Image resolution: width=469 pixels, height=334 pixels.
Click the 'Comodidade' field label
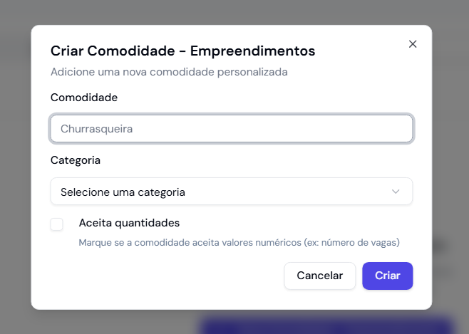84,98
